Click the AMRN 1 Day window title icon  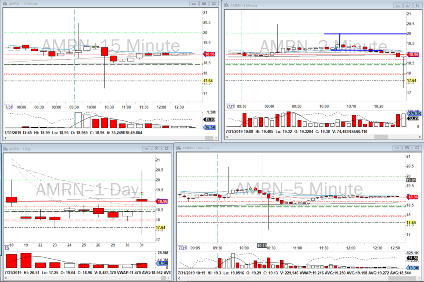5,149
